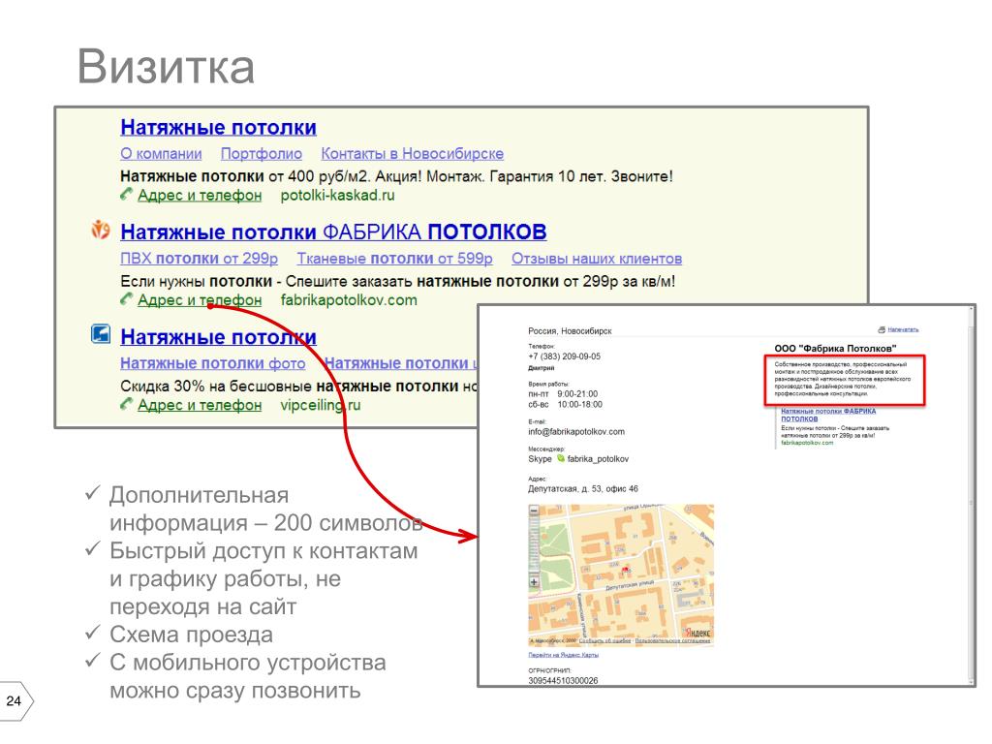Click the Yandex map thumbnail
The image size is (992, 744).
click(621, 574)
